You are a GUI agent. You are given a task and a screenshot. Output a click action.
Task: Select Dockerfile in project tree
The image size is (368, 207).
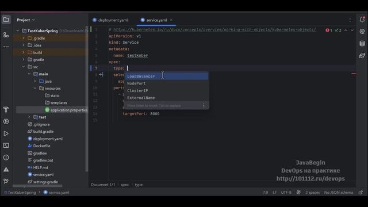[39, 145]
